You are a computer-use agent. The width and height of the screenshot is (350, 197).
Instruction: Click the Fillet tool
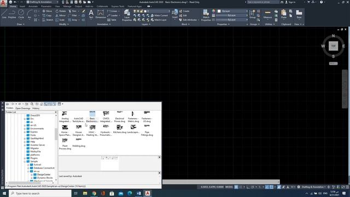(73, 15)
